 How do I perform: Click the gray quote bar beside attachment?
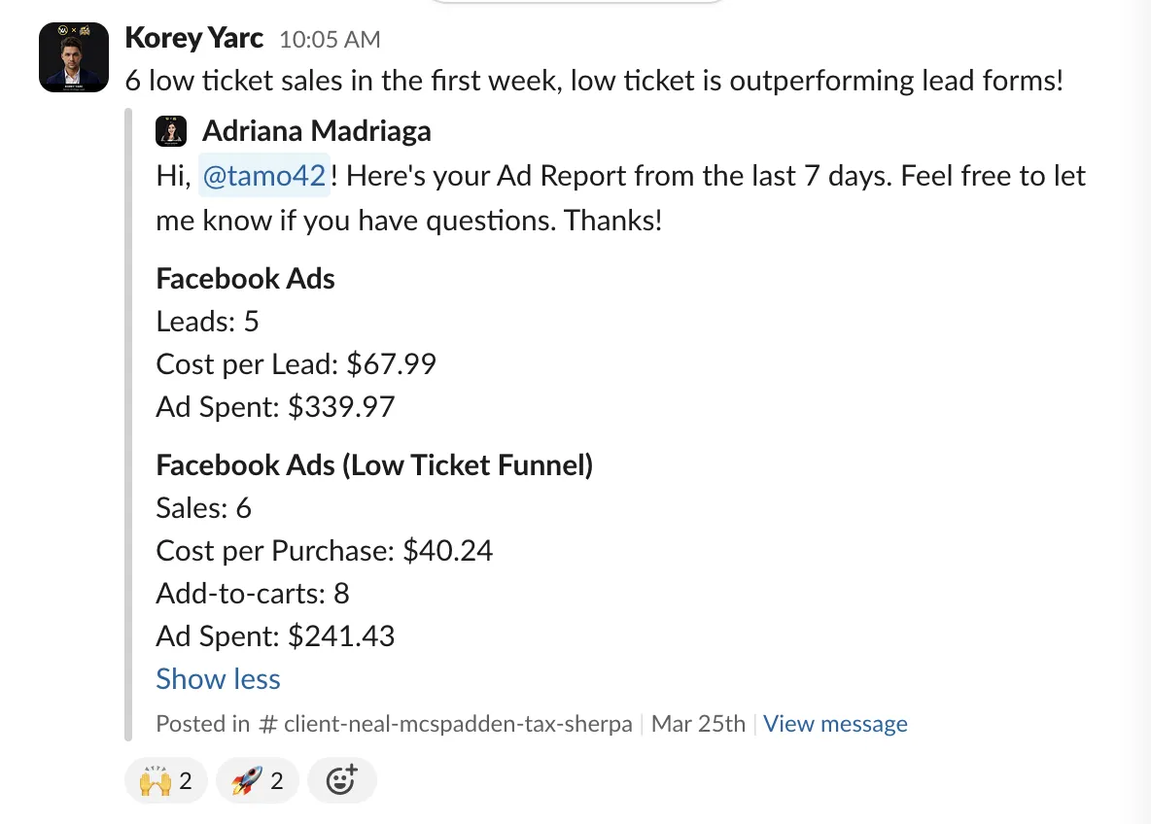[x=128, y=424]
